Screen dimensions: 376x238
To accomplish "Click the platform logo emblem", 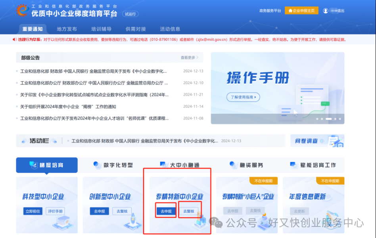I will (22, 10).
